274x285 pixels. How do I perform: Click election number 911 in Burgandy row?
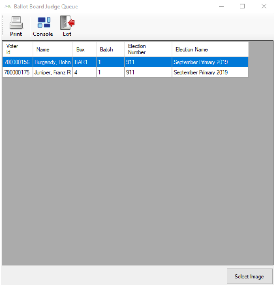148,62
